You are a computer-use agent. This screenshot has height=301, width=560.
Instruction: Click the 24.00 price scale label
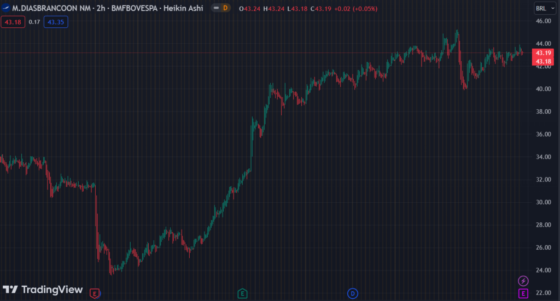tap(543, 270)
